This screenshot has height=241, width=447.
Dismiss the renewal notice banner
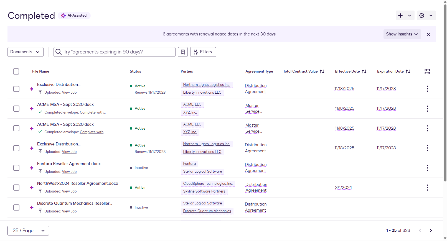[x=428, y=34]
